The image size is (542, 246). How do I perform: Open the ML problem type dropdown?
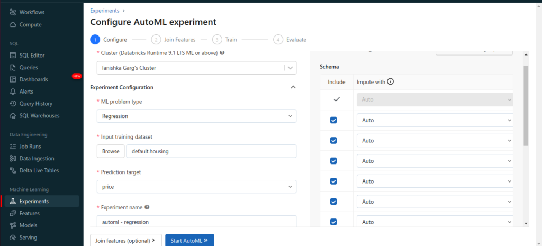196,116
